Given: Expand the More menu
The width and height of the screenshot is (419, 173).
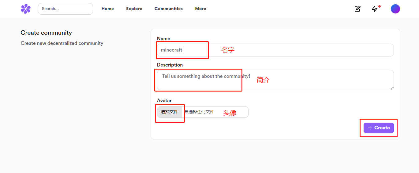Looking at the screenshot, I should click(200, 9).
